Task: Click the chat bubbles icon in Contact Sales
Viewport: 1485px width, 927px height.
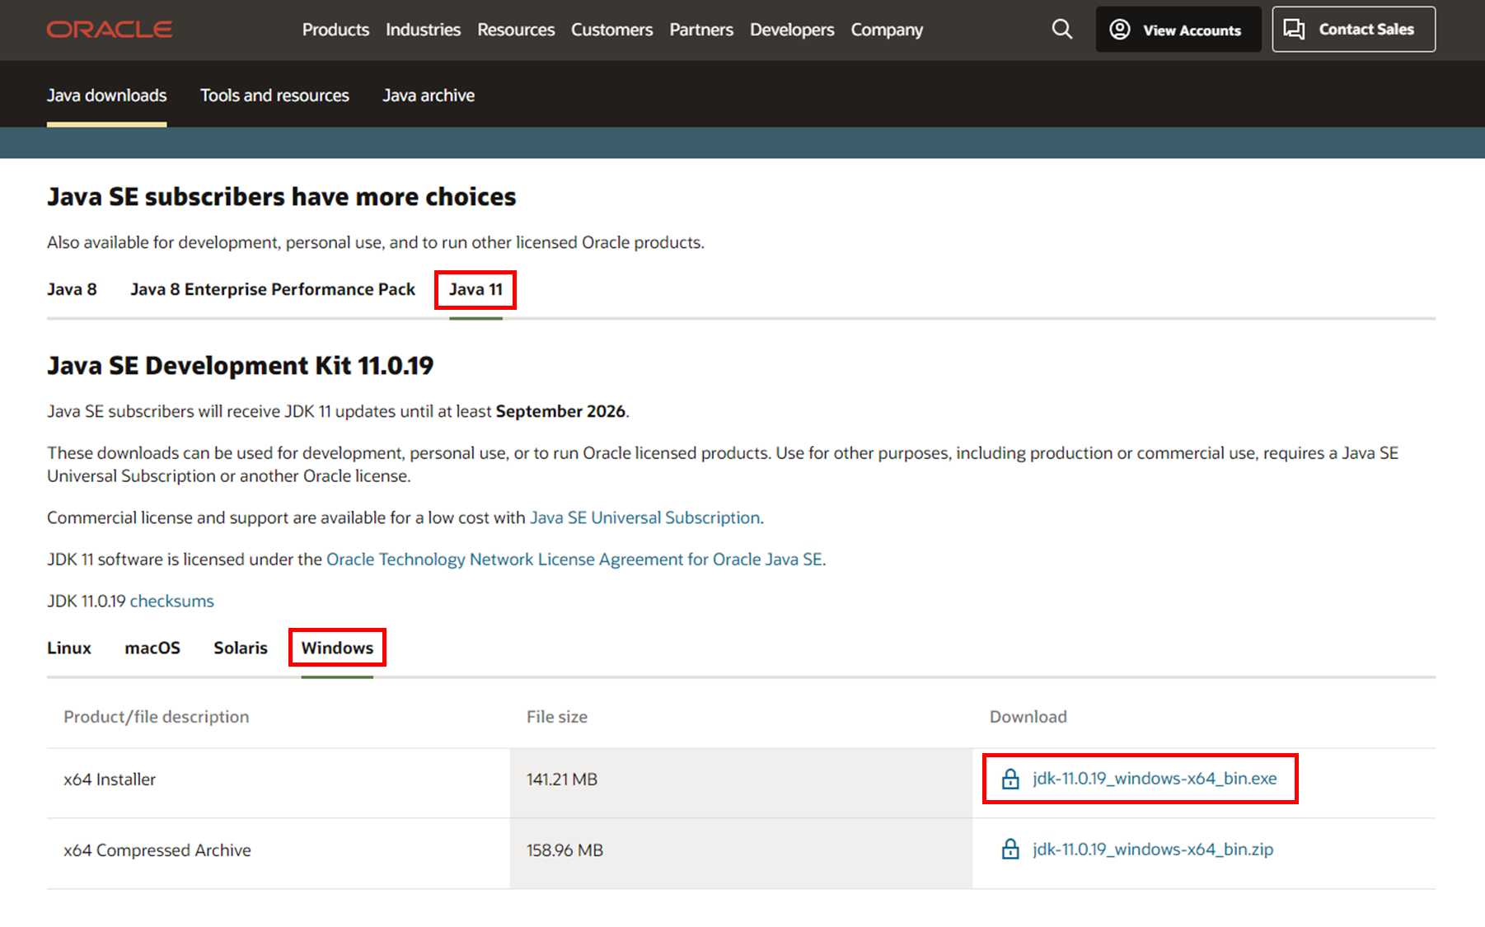Action: [1295, 30]
